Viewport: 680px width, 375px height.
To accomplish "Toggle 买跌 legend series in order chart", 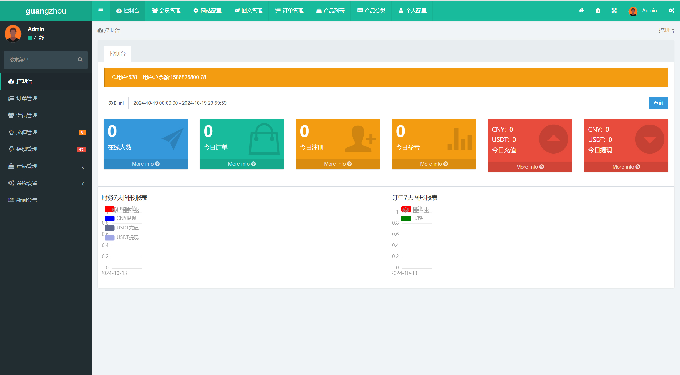I will click(417, 218).
